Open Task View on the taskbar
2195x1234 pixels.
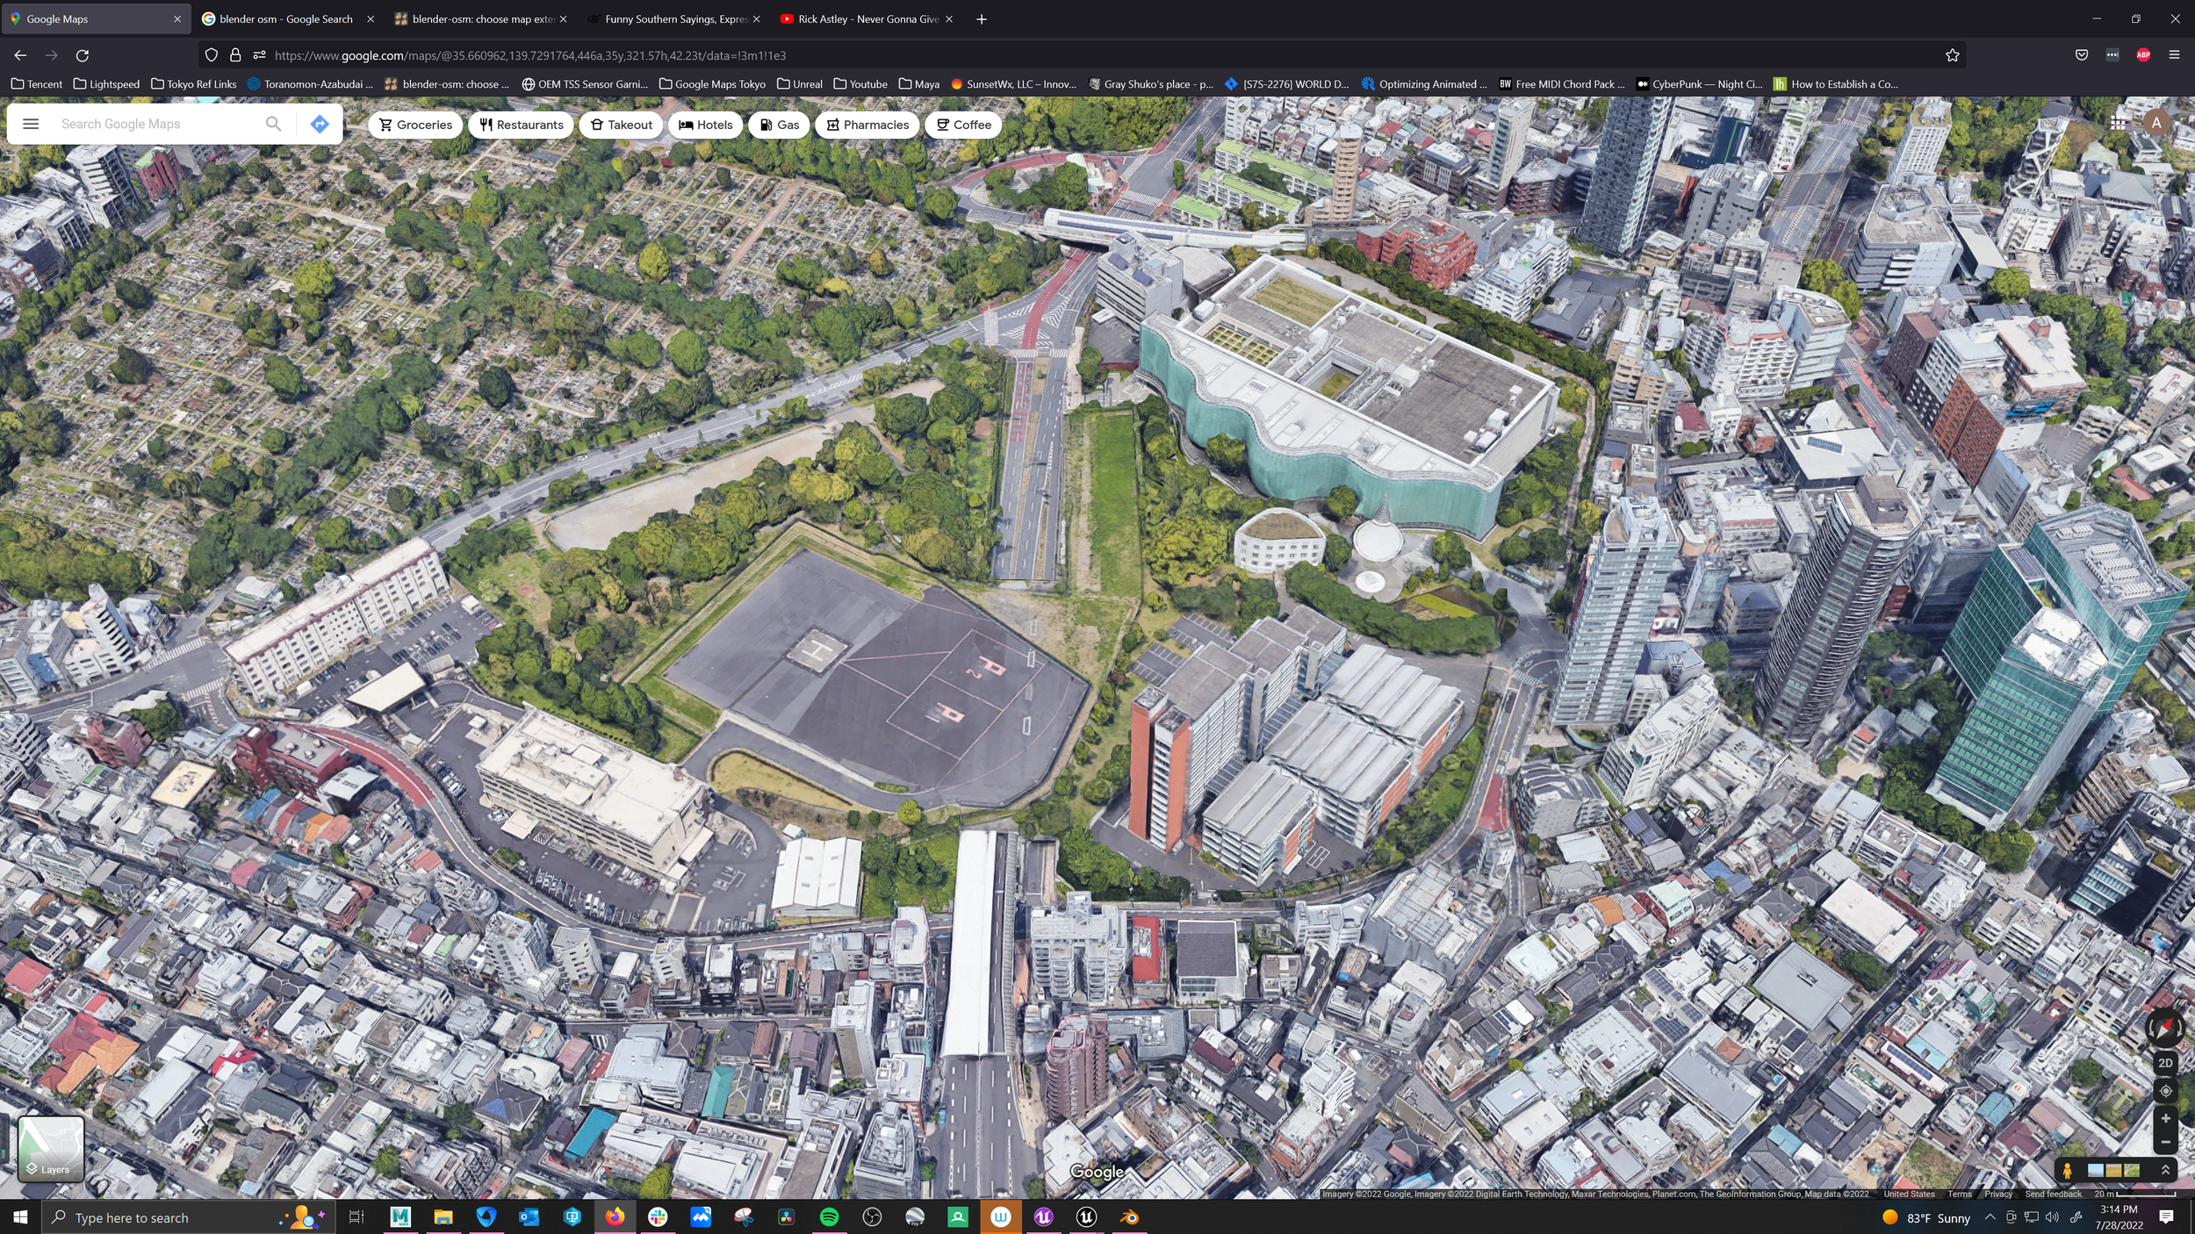pyautogui.click(x=356, y=1217)
